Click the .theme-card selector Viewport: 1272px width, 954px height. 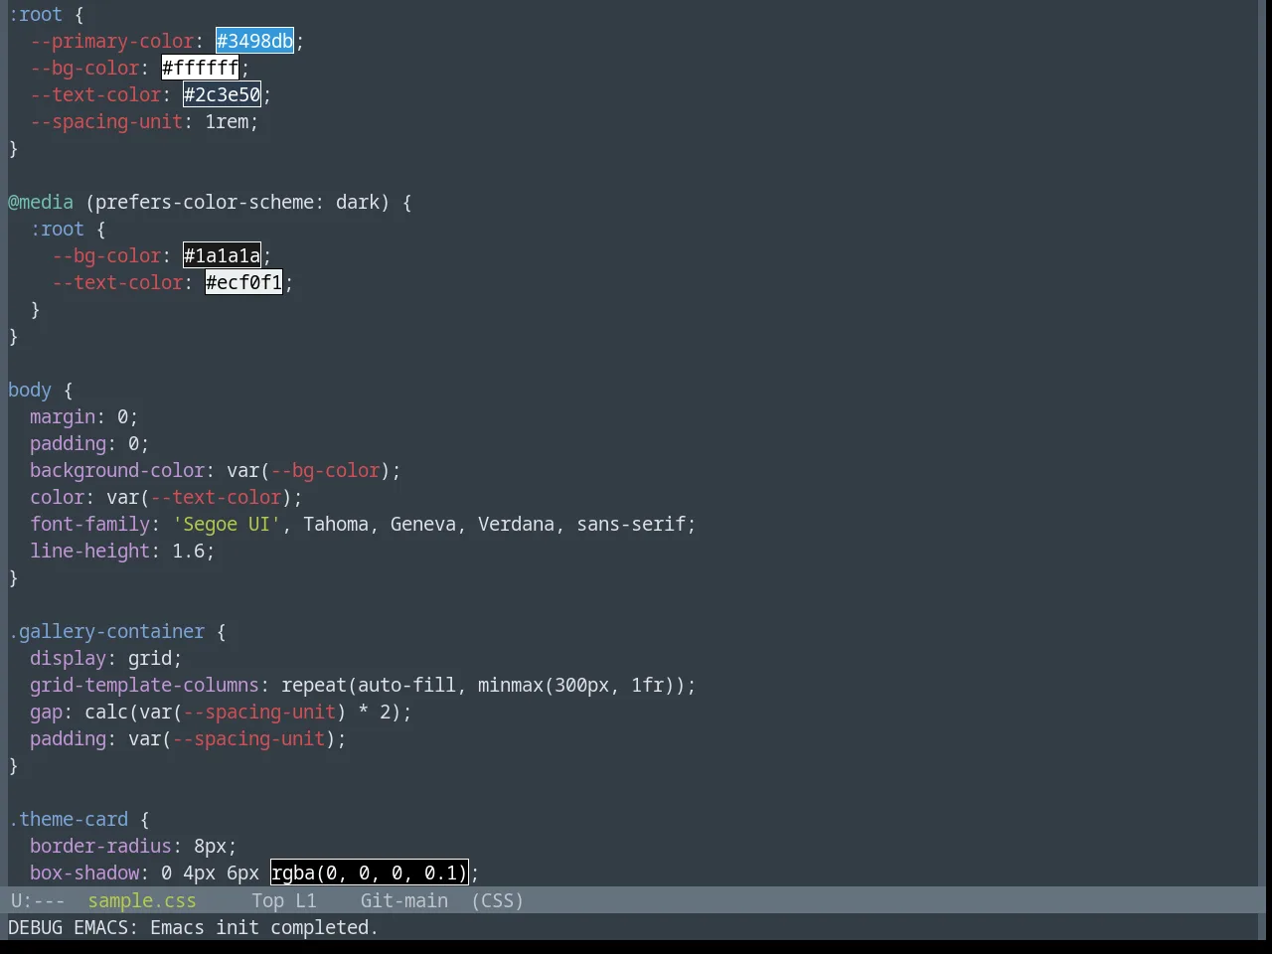(x=69, y=819)
